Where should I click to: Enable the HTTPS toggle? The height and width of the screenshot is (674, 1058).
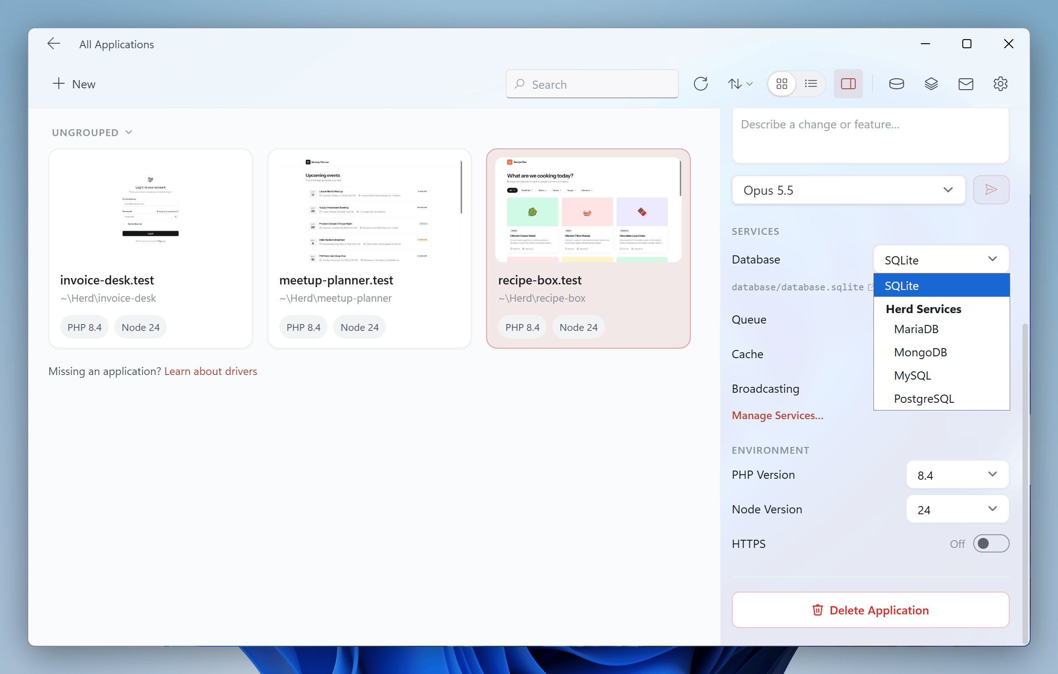point(991,543)
